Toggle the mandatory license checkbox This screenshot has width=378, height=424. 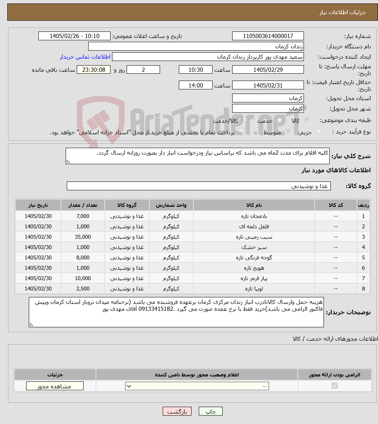pyautogui.click(x=335, y=386)
